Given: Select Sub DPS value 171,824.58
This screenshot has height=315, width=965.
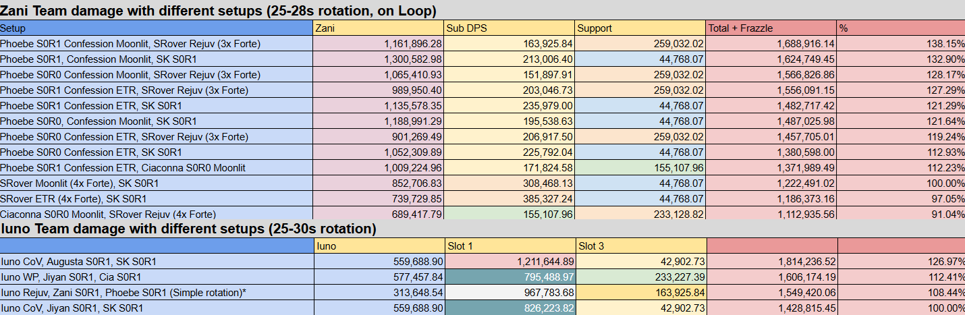Looking at the screenshot, I should pos(509,168).
